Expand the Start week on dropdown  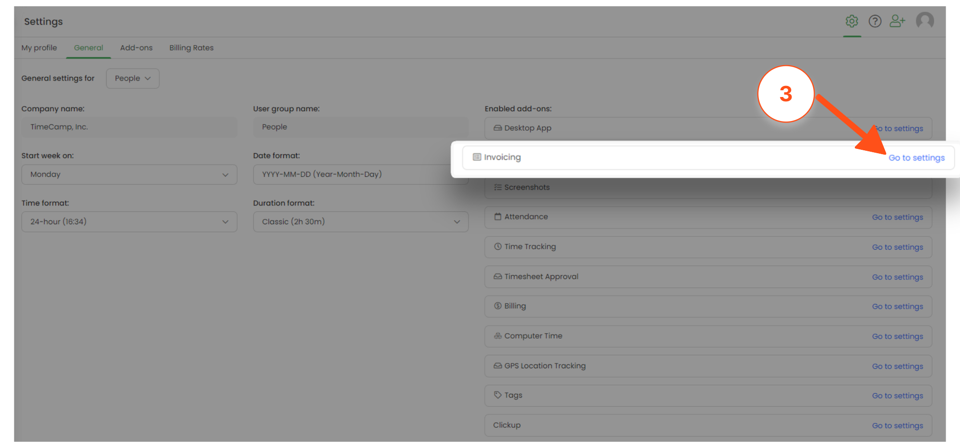pyautogui.click(x=129, y=174)
